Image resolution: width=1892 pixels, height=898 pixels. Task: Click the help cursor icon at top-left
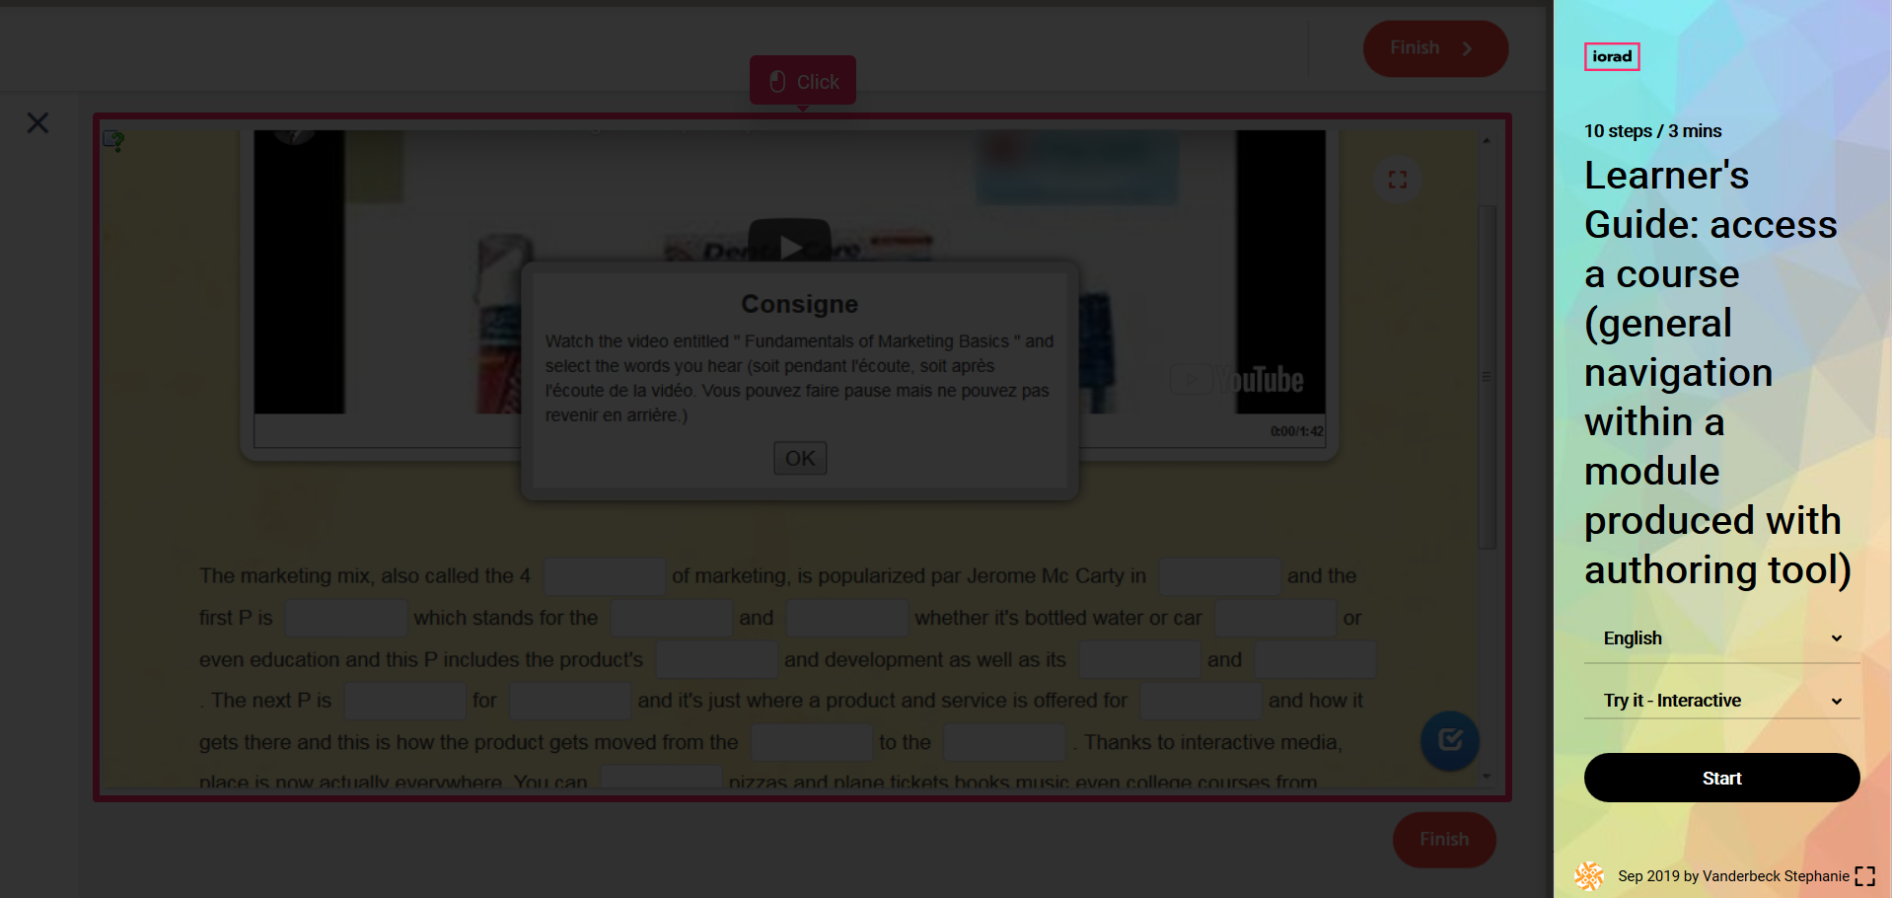[x=113, y=141]
